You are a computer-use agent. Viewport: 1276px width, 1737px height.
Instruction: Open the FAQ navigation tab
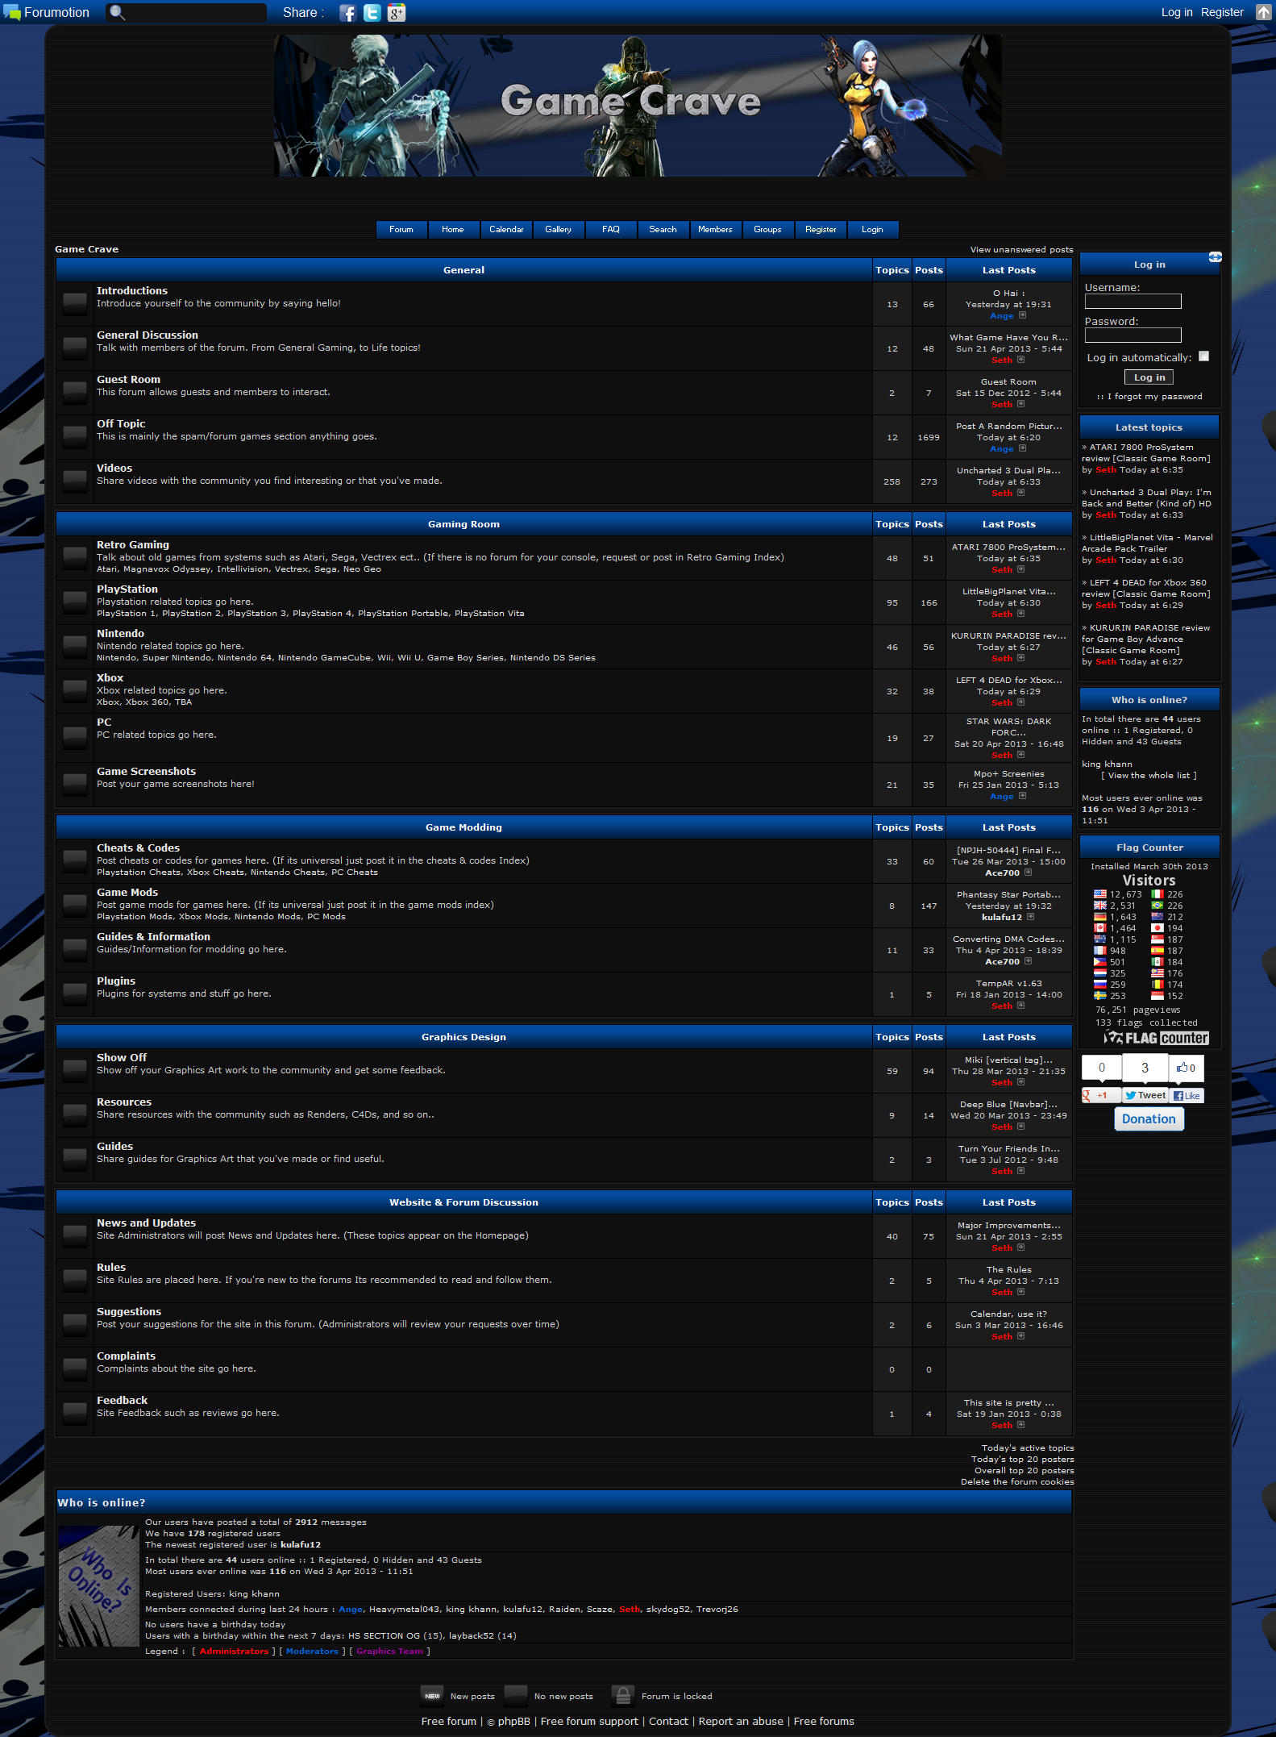[611, 230]
